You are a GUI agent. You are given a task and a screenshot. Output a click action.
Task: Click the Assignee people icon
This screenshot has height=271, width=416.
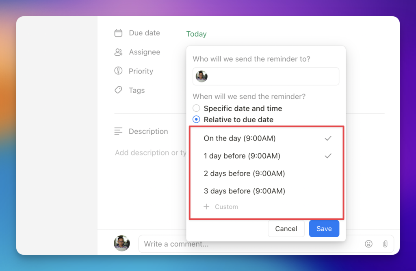118,52
